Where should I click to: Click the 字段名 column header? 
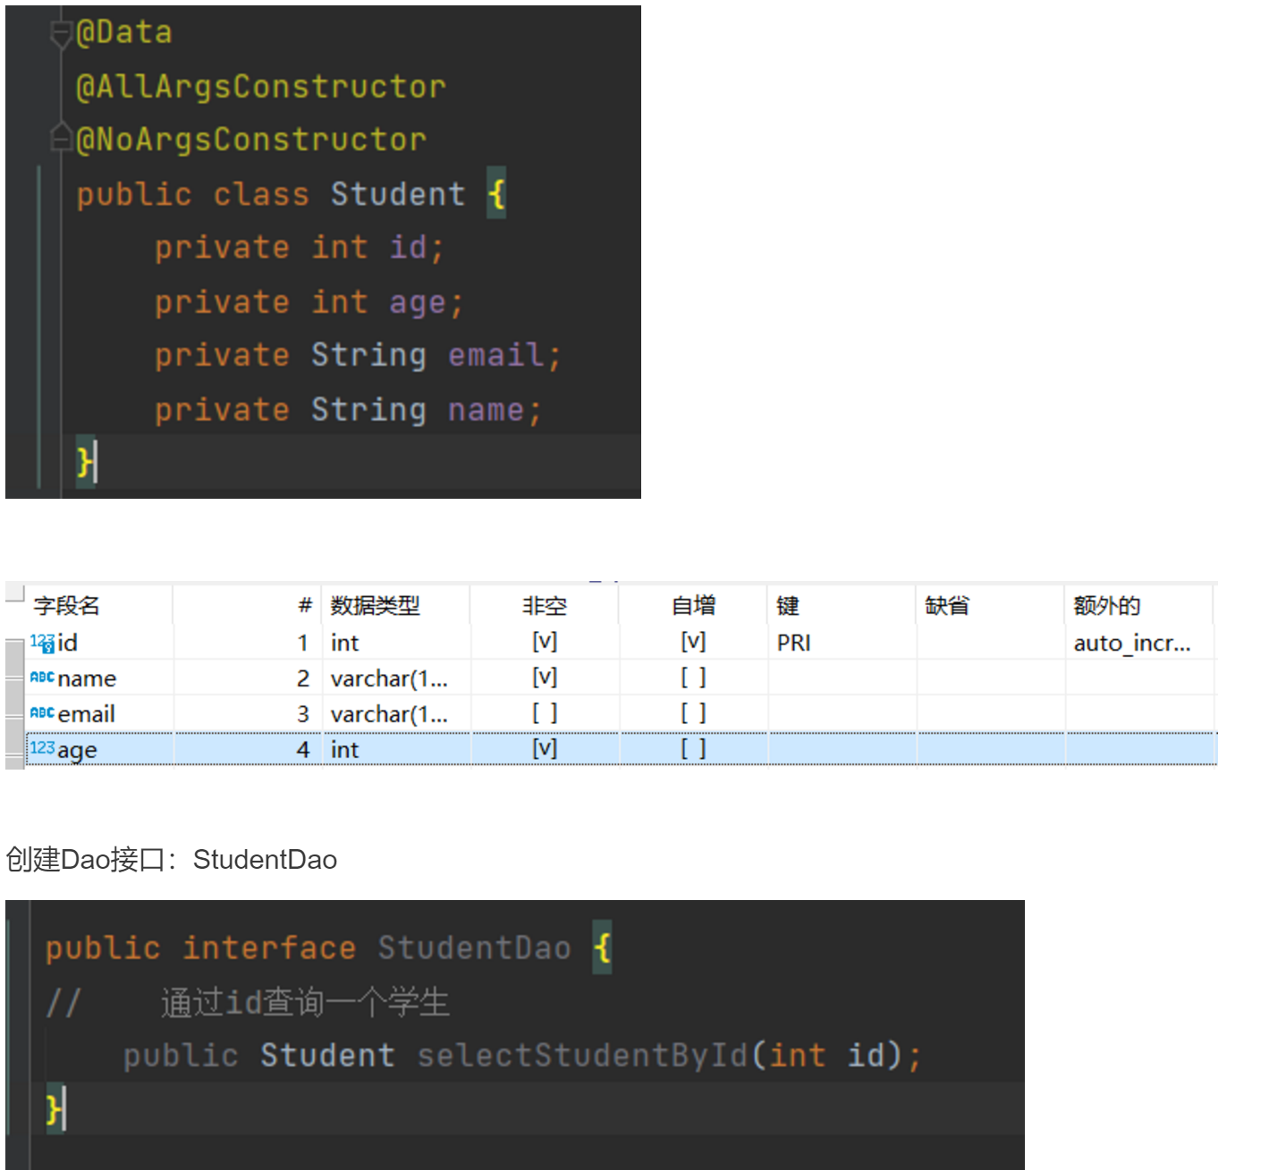tap(67, 606)
